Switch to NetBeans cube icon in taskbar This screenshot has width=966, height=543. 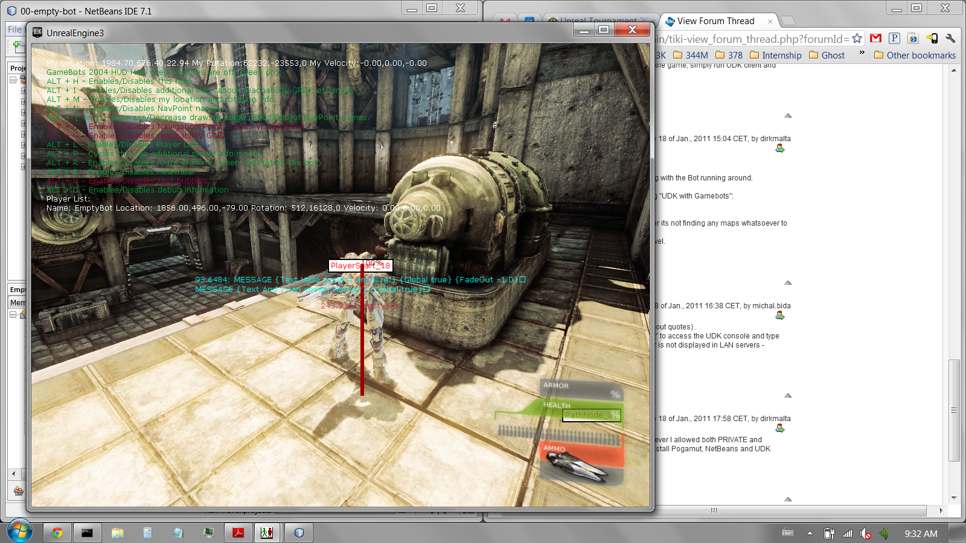point(299,533)
